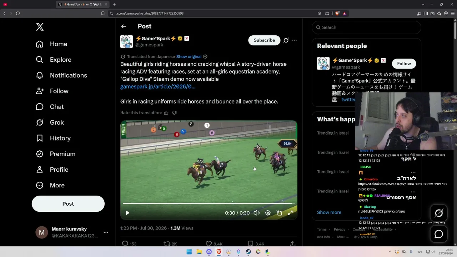Open Brave Shields lion icon

(x=337, y=13)
